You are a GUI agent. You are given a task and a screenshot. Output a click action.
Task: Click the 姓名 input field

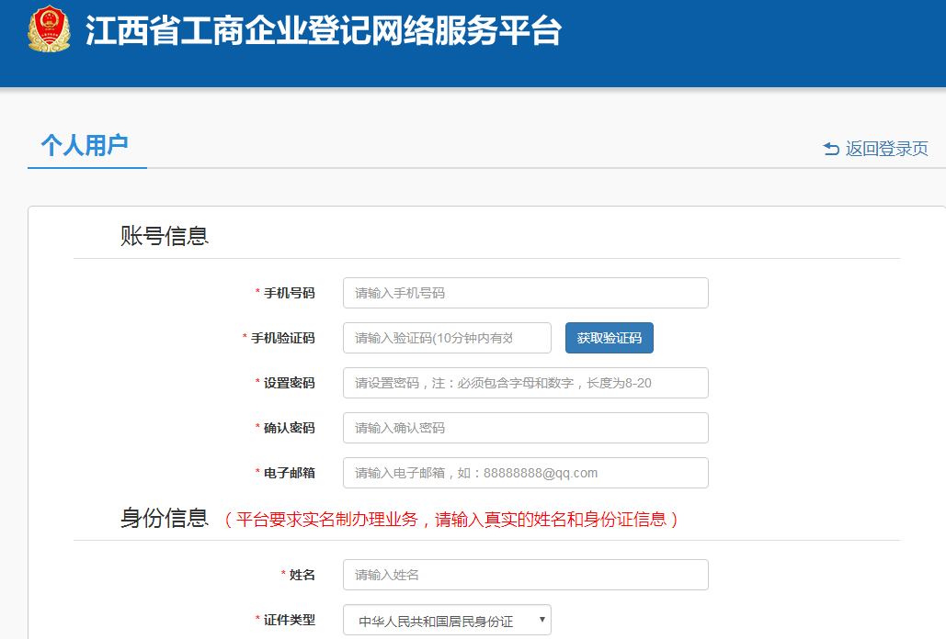click(526, 575)
